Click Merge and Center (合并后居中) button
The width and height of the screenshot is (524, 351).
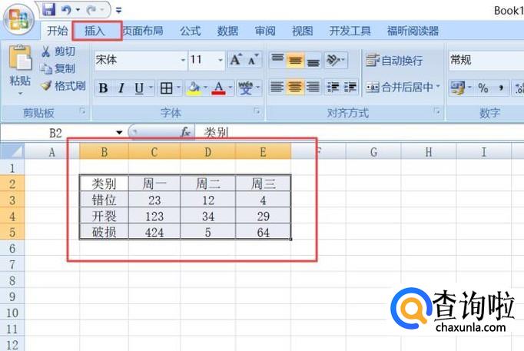(x=400, y=87)
